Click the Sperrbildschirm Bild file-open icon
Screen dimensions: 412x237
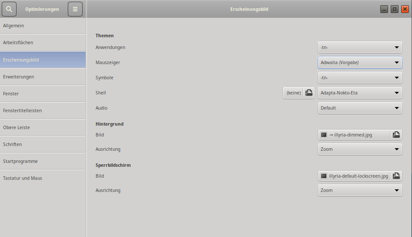pyautogui.click(x=396, y=176)
